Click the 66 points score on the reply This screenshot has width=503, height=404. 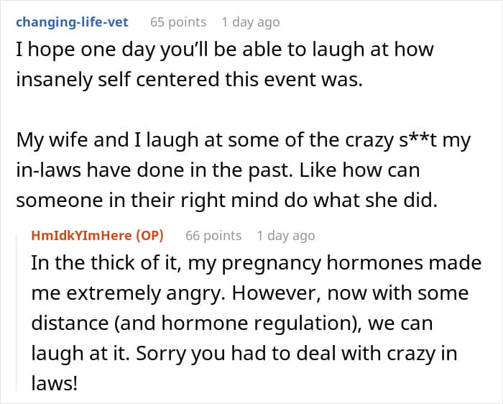[213, 236]
